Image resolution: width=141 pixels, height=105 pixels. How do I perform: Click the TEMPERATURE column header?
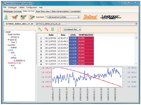(x=86, y=35)
